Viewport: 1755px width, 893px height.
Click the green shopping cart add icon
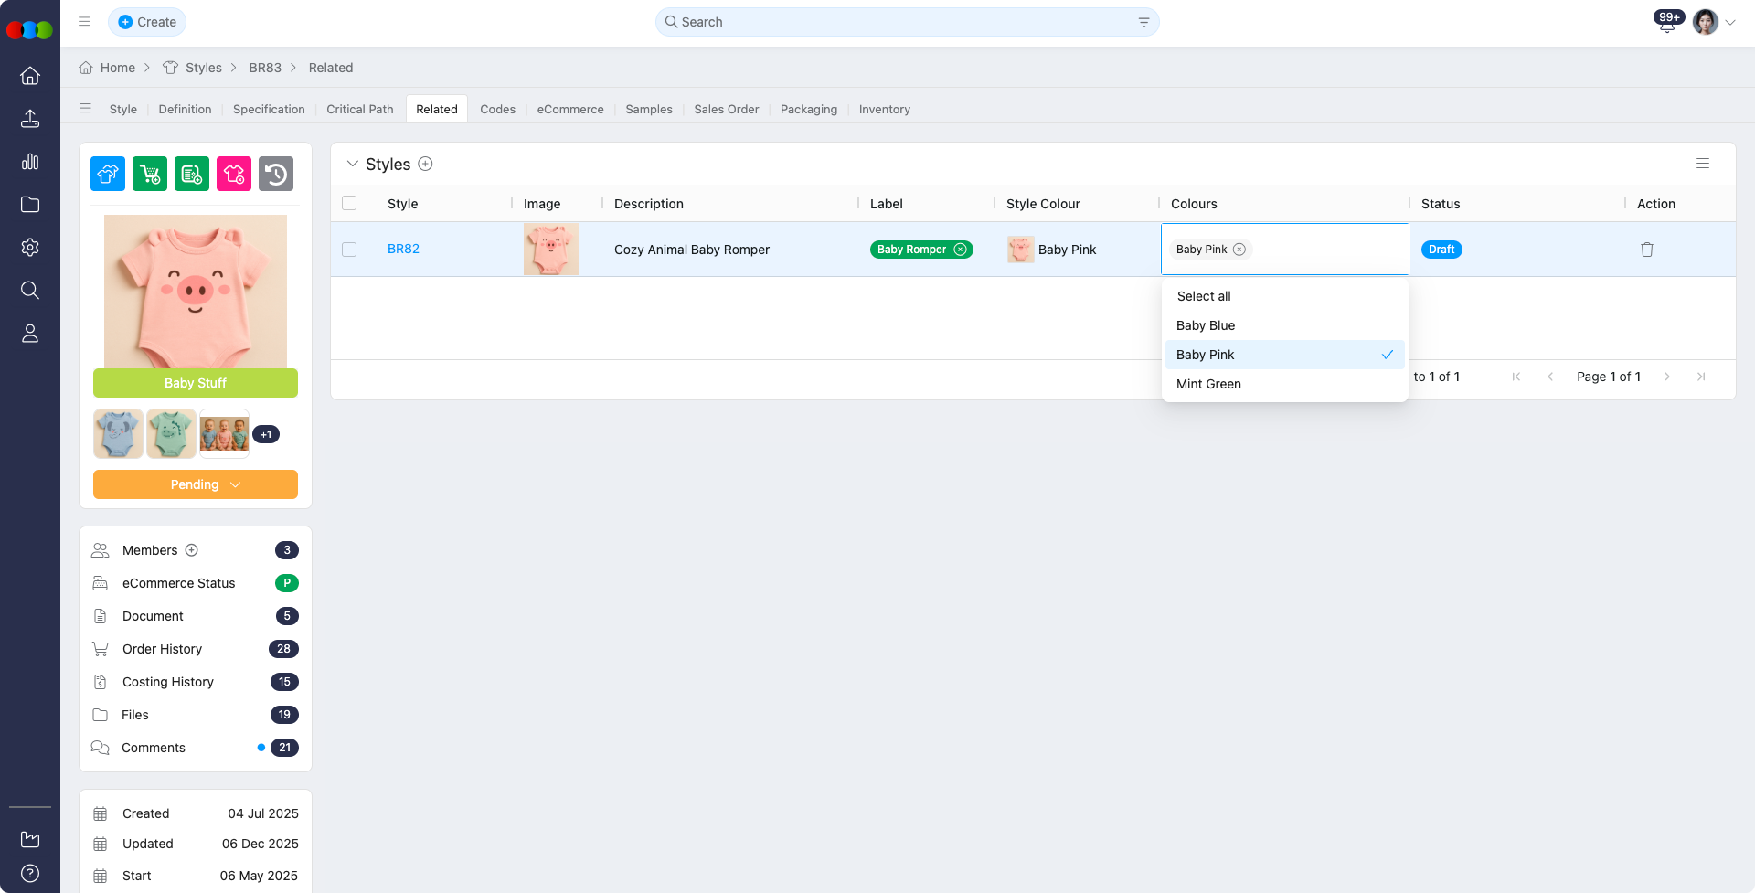click(150, 174)
